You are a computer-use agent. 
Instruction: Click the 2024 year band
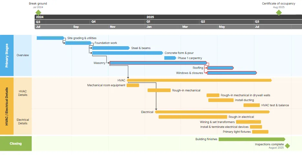coord(90,17)
